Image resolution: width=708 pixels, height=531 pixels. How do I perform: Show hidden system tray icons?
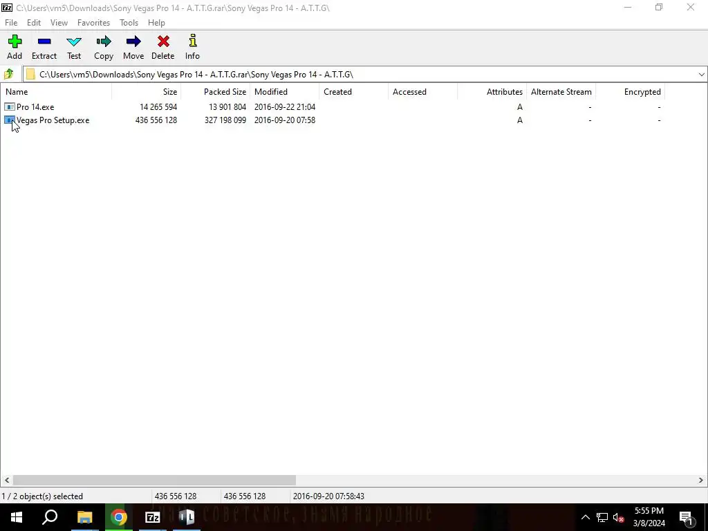pyautogui.click(x=585, y=517)
